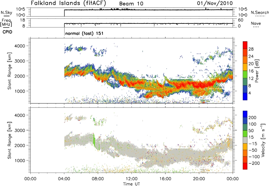Select the "18" frequency axis tick

[23, 20]
